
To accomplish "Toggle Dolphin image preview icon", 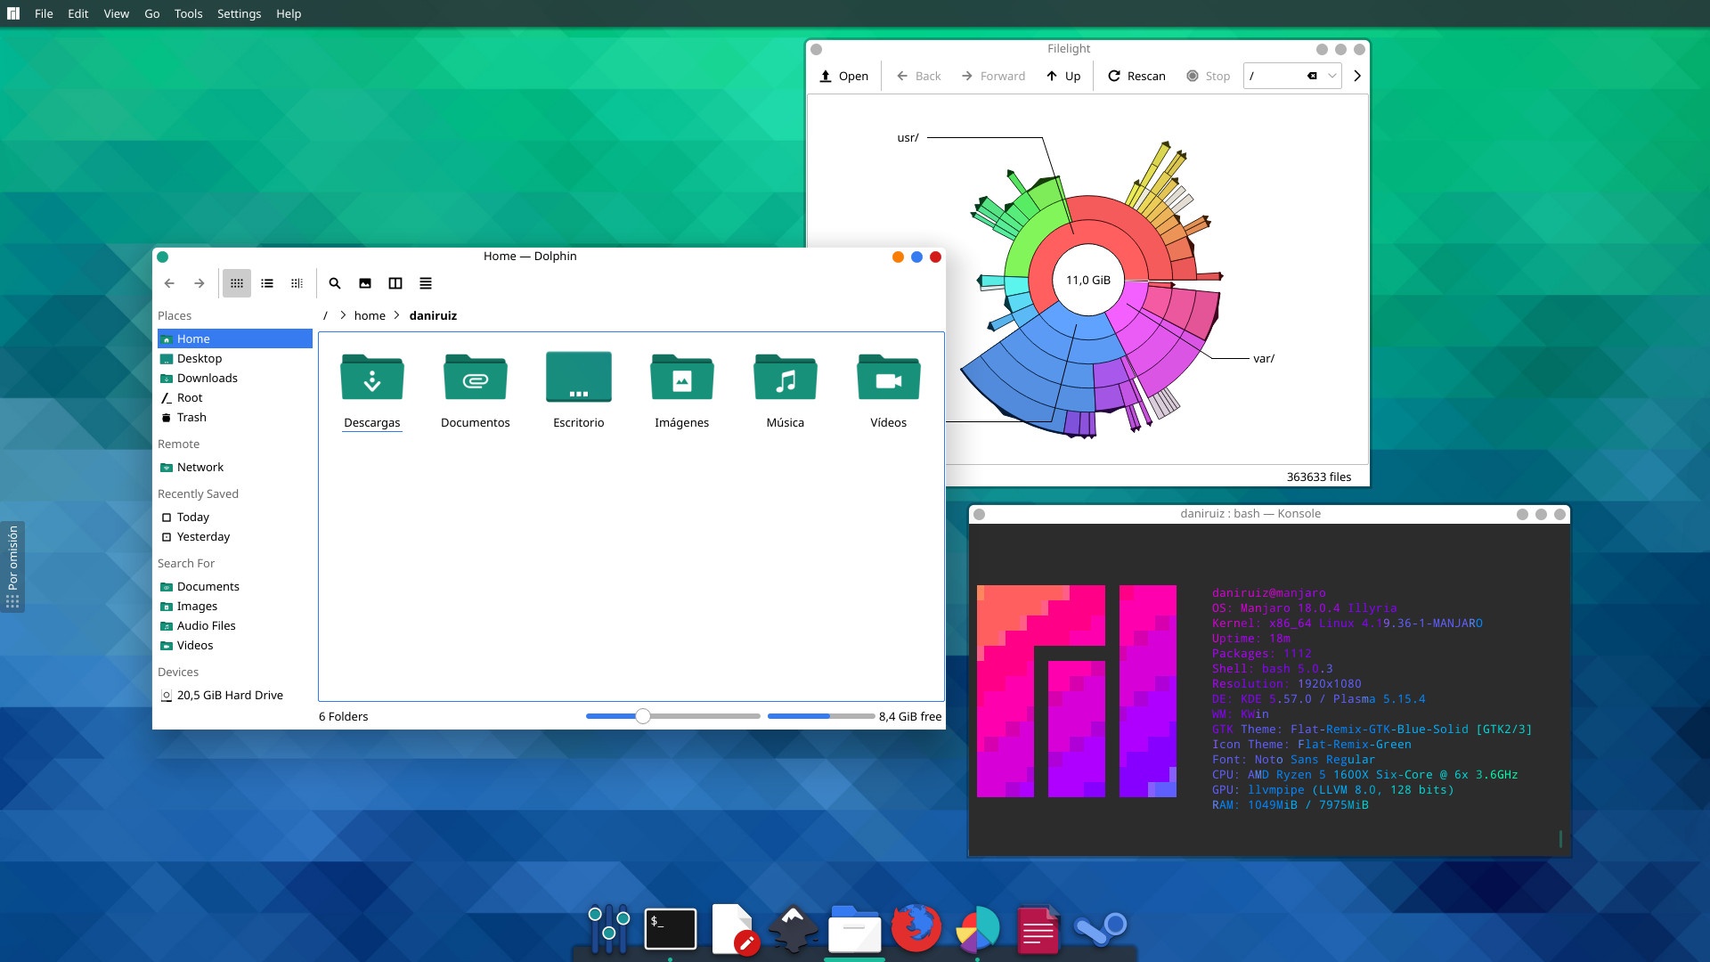I will 365,283.
